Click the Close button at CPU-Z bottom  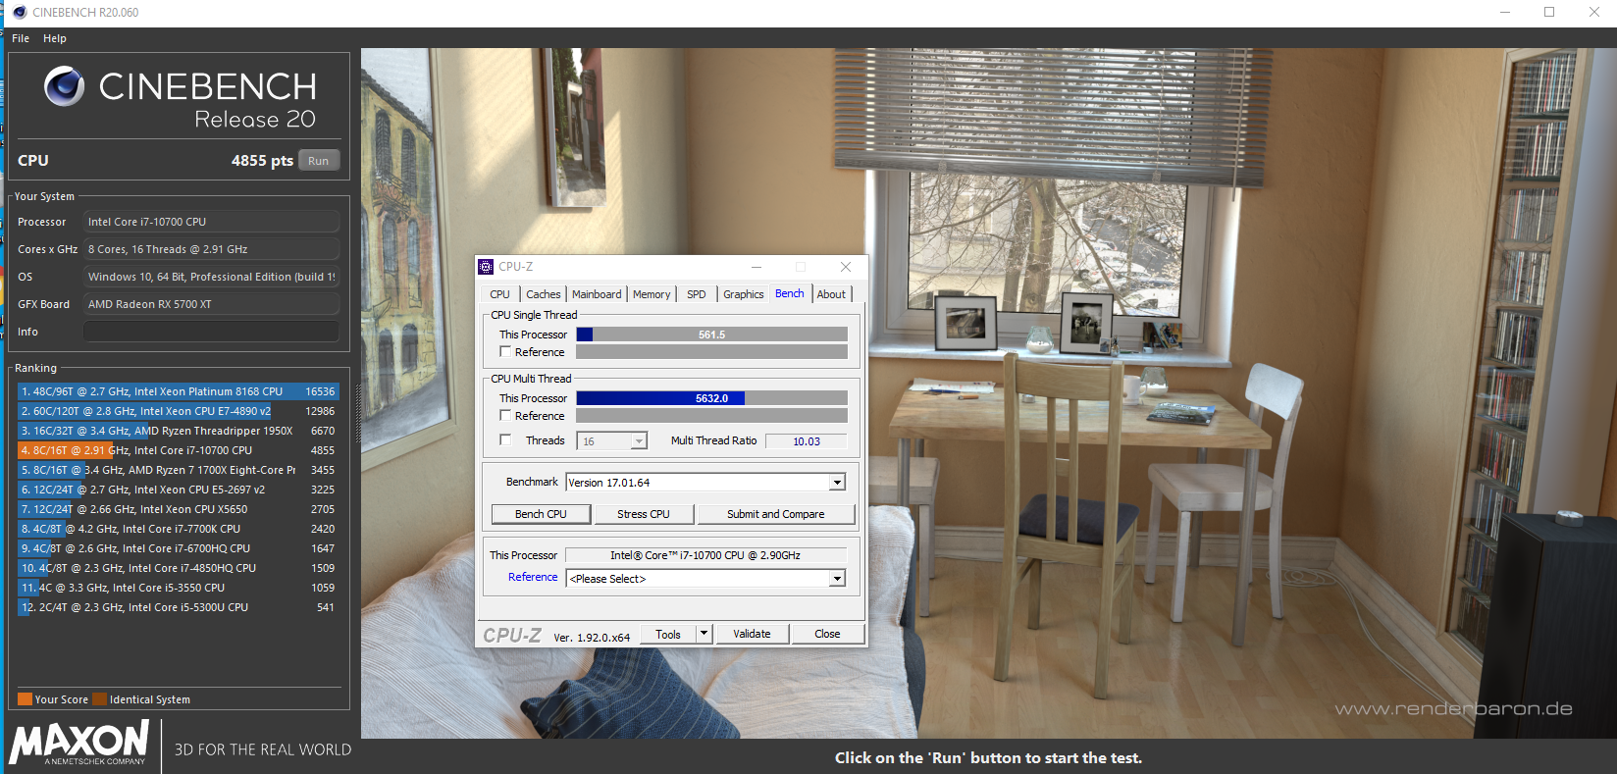click(827, 634)
